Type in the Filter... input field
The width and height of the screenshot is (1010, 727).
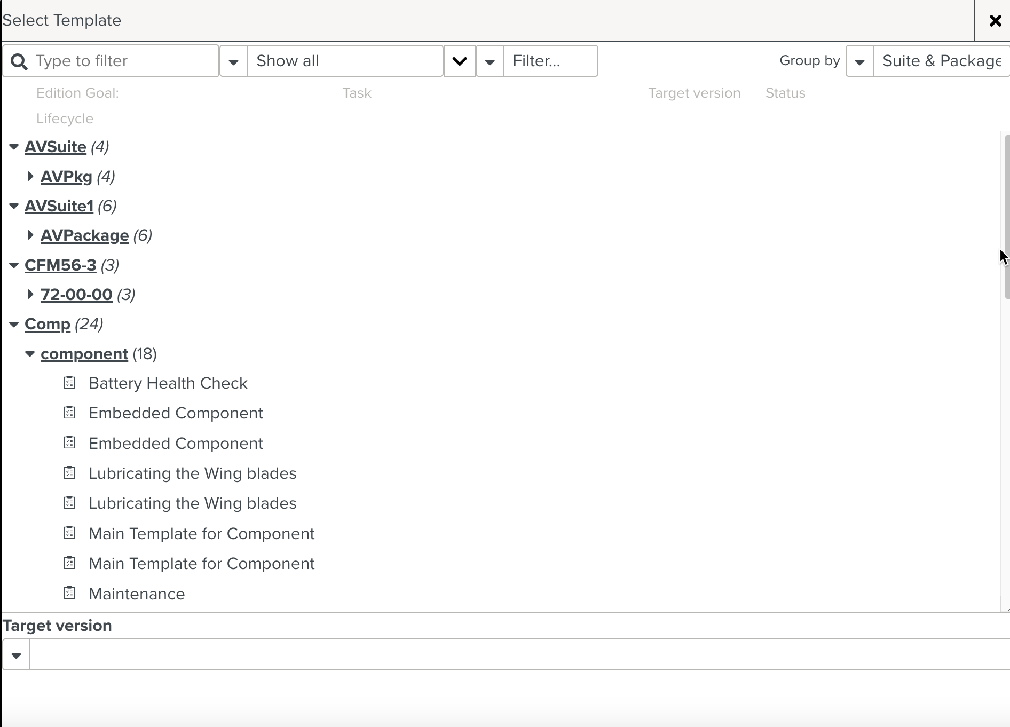tap(551, 61)
